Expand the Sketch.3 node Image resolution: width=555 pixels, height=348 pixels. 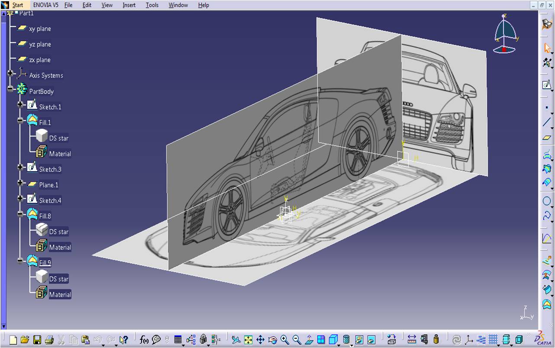pos(20,167)
